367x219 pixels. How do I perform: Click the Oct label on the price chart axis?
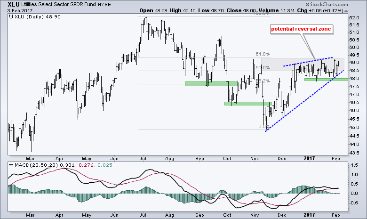pos(227,159)
